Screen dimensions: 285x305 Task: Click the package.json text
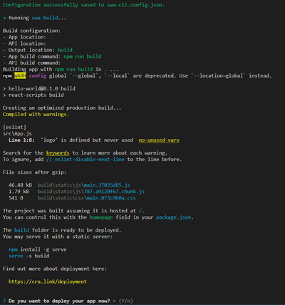pyautogui.click(x=174, y=217)
